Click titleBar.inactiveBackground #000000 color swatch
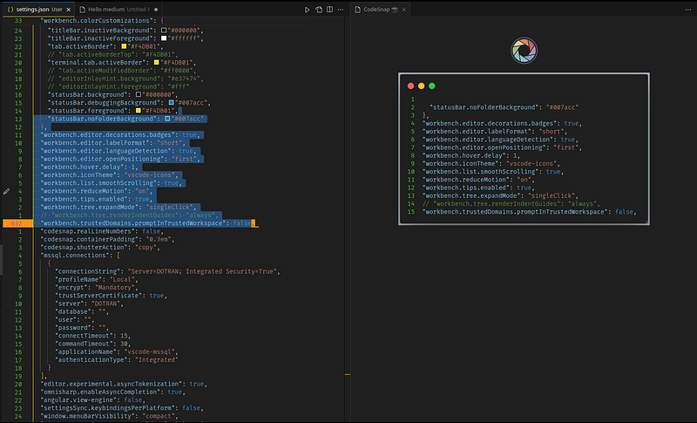The image size is (697, 423). (164, 31)
